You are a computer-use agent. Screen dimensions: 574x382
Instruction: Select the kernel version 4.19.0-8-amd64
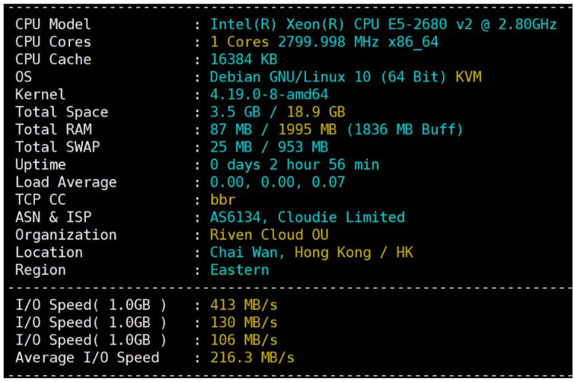pos(269,94)
